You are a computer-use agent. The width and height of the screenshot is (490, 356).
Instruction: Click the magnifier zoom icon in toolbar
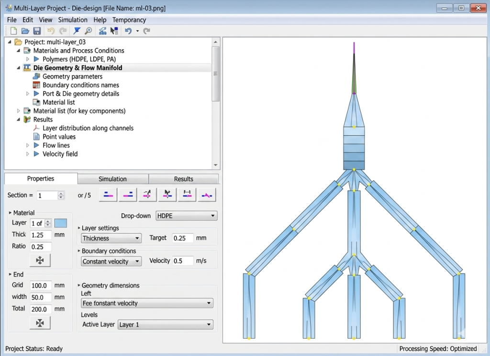(x=89, y=31)
